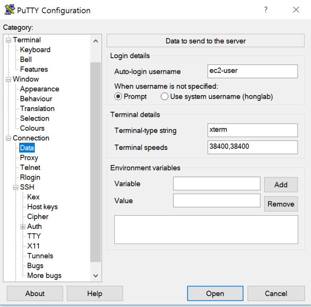Click the category tree scrollbar thumb
The height and width of the screenshot is (307, 311).
pyautogui.click(x=95, y=162)
